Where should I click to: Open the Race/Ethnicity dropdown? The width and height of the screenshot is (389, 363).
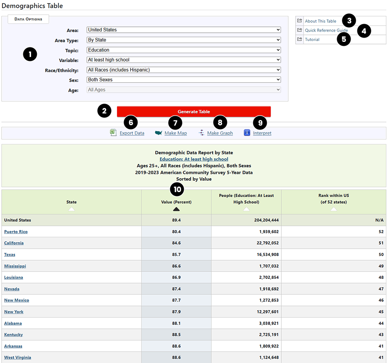(184, 69)
